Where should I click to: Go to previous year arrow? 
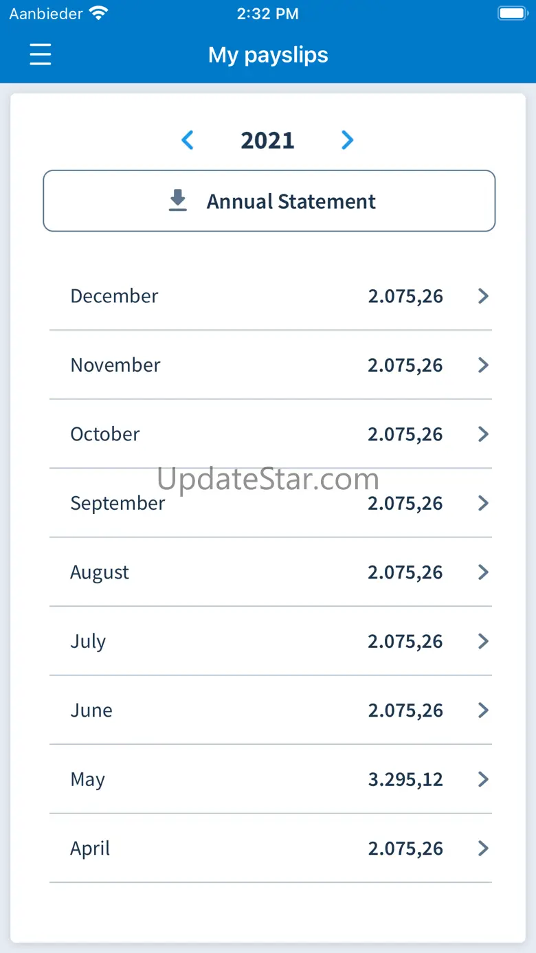tap(188, 140)
